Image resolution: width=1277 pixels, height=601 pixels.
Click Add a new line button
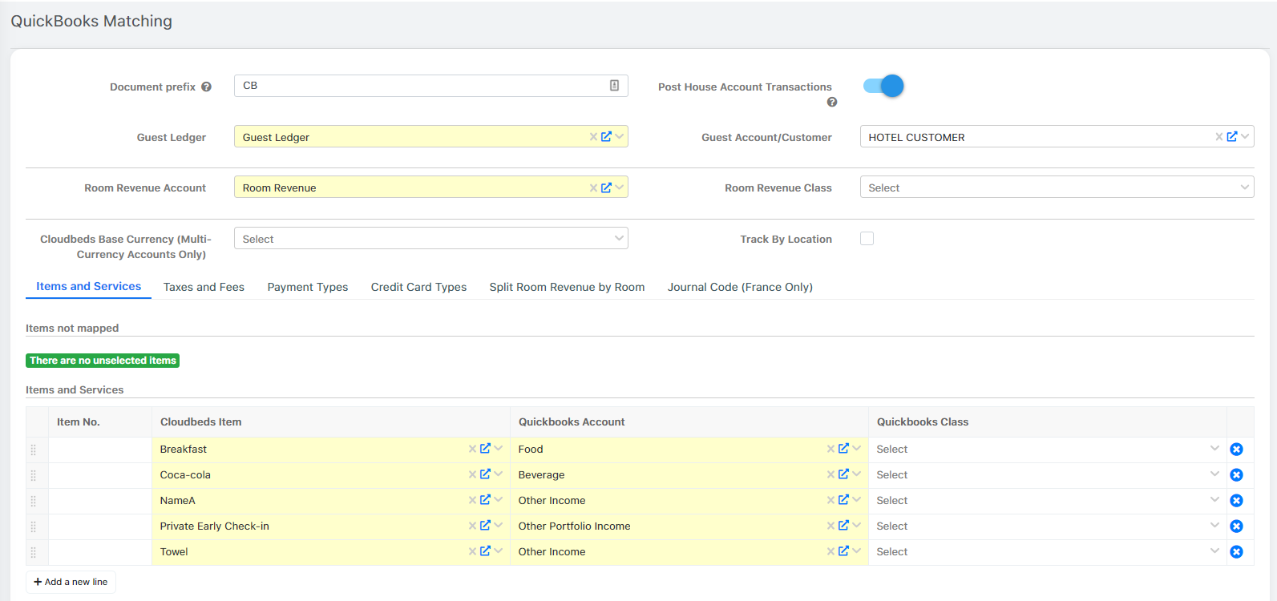71,582
